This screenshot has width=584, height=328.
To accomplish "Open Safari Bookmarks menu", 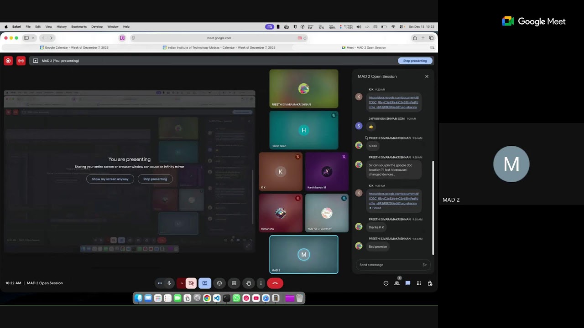I will 79,27.
